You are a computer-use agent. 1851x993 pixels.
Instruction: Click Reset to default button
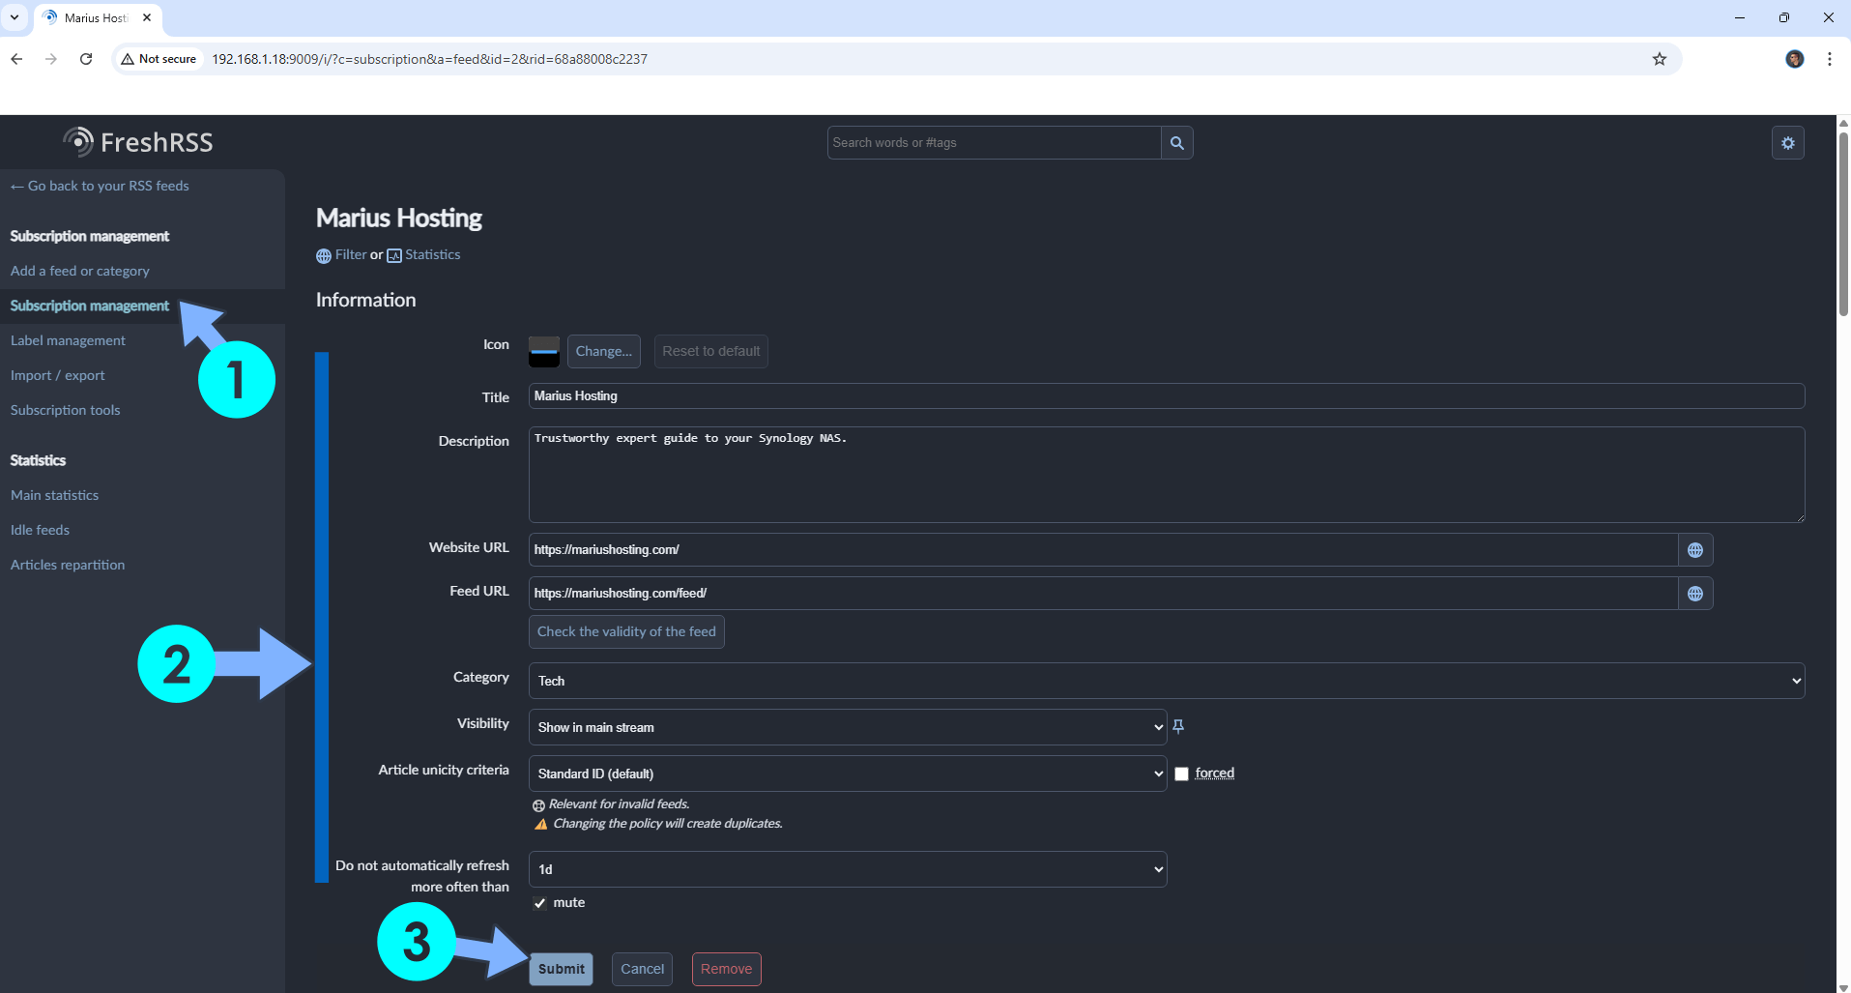711,351
